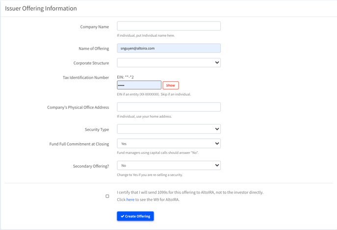
Task: Click the 'EIN if an entity' helper text
Action: click(154, 94)
